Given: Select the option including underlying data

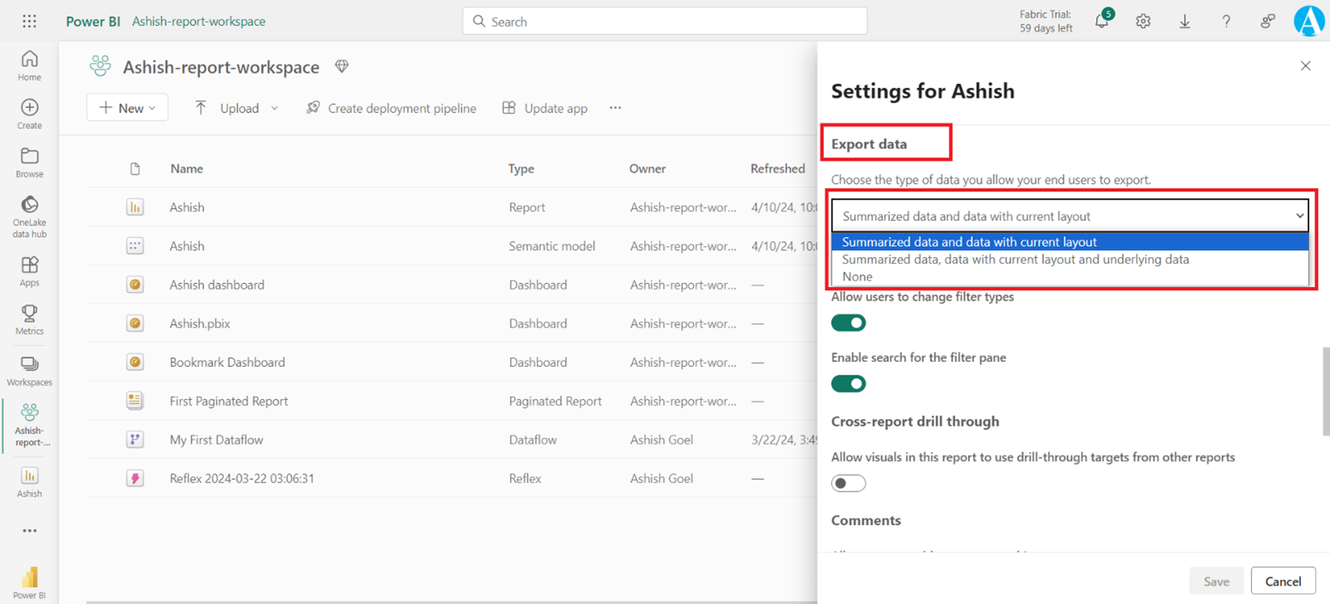Looking at the screenshot, I should (x=1015, y=260).
